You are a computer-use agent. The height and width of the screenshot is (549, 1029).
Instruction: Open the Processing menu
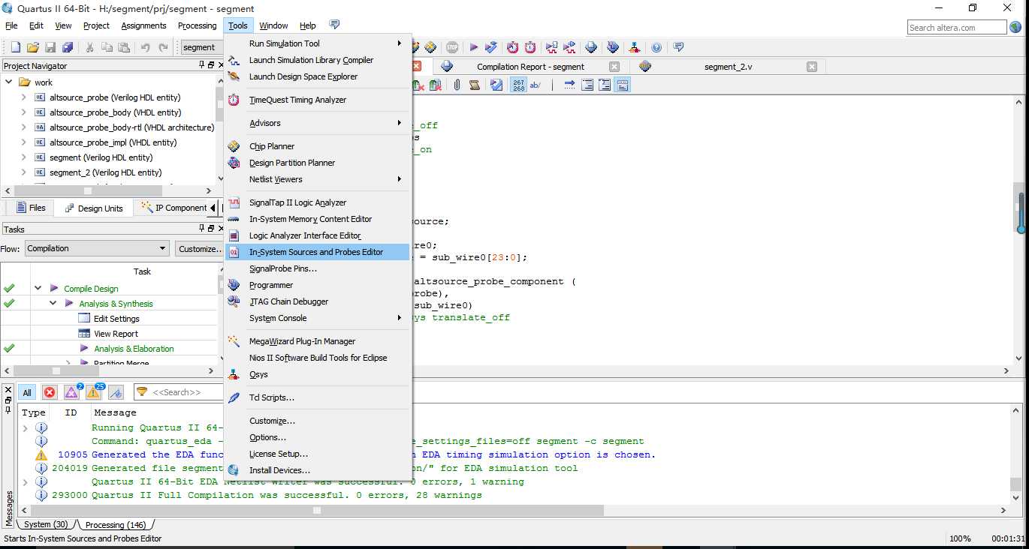[x=197, y=25]
